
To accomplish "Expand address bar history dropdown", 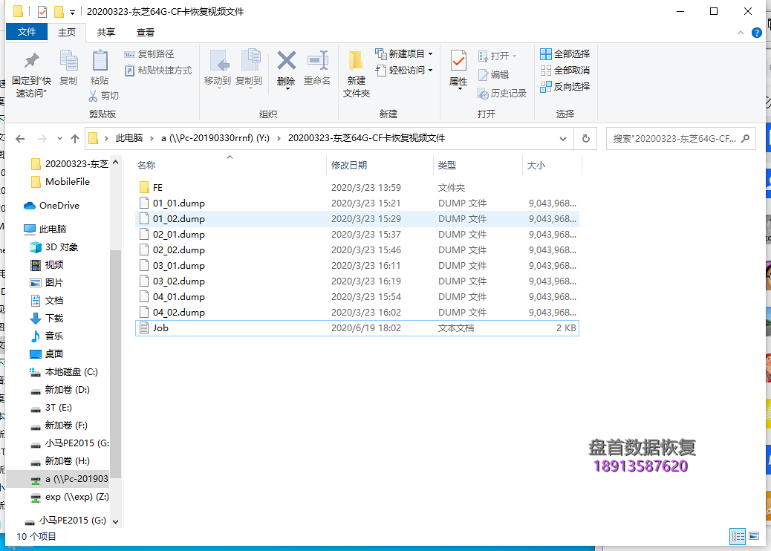I will tap(563, 139).
